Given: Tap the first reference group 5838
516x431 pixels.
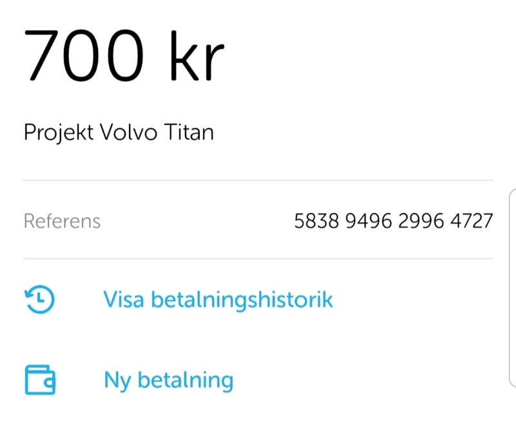Looking at the screenshot, I should coord(316,221).
